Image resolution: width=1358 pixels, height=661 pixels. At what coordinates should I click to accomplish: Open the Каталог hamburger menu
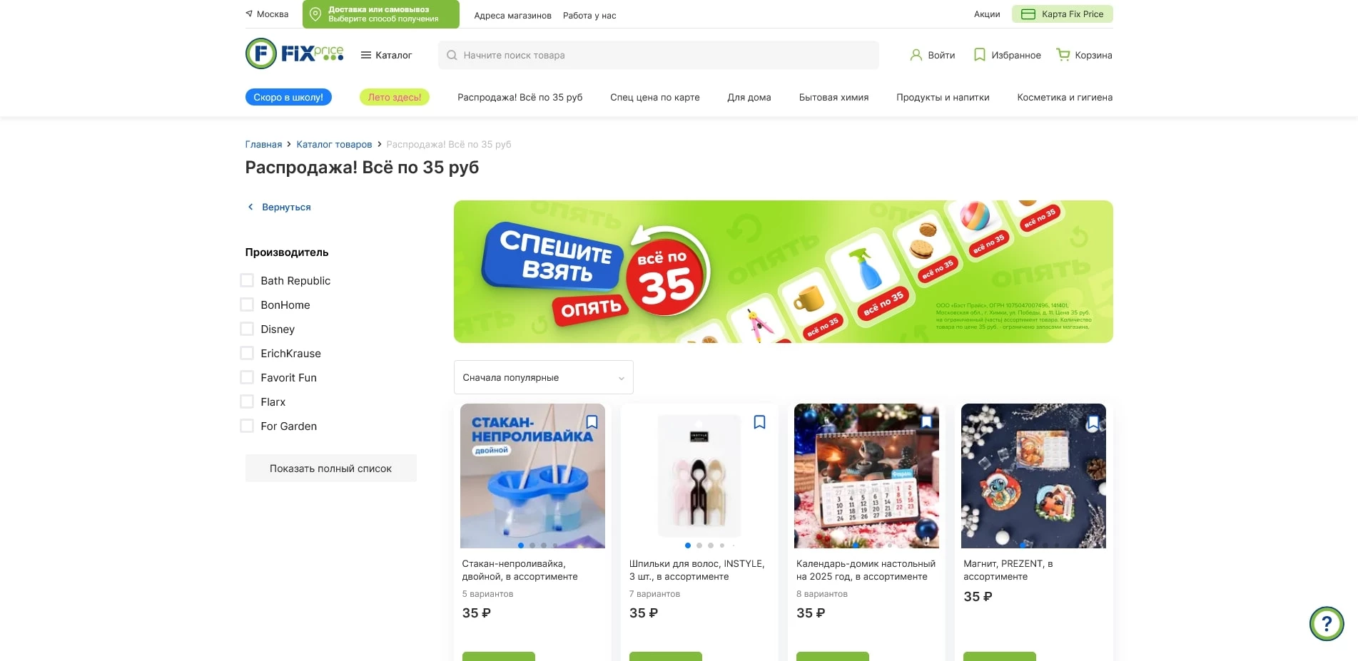[x=386, y=55]
